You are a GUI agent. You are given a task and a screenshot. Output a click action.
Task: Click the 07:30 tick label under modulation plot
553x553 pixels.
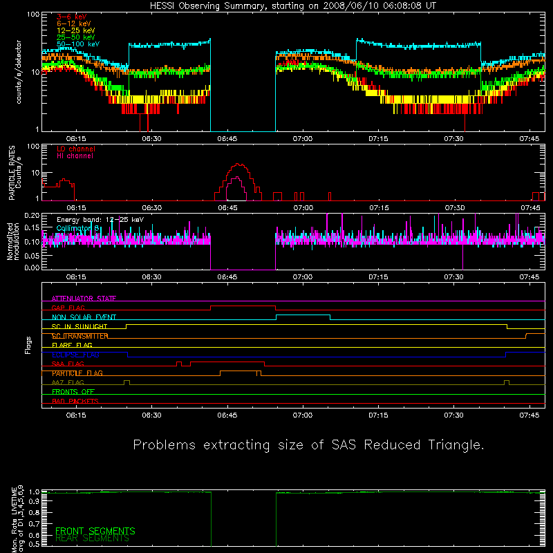click(x=454, y=277)
